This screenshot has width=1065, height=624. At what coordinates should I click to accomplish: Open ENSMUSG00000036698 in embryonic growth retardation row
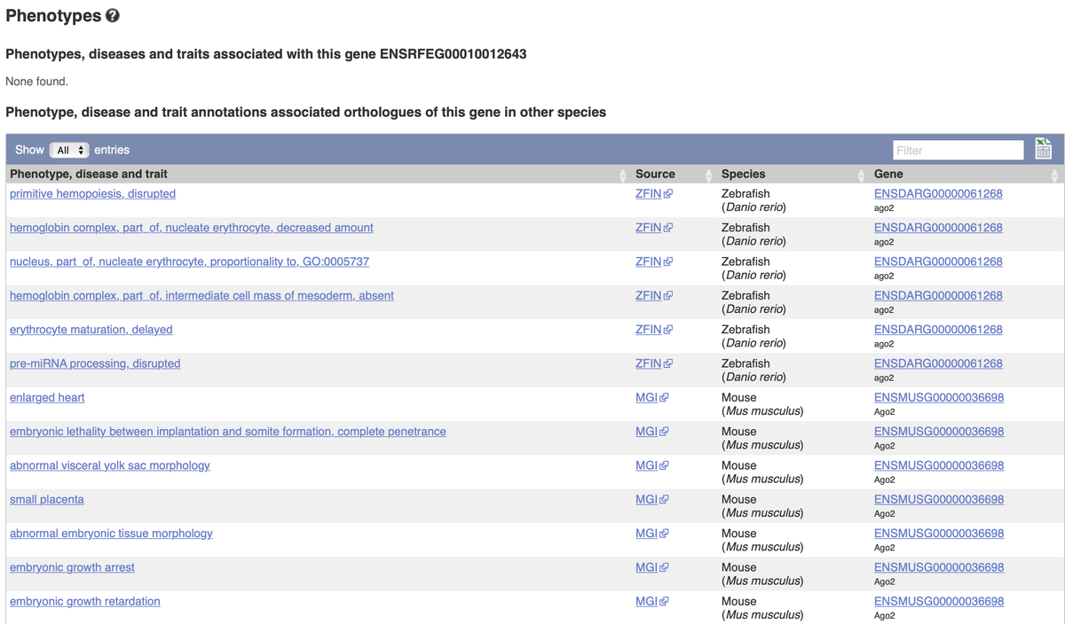pyautogui.click(x=939, y=601)
